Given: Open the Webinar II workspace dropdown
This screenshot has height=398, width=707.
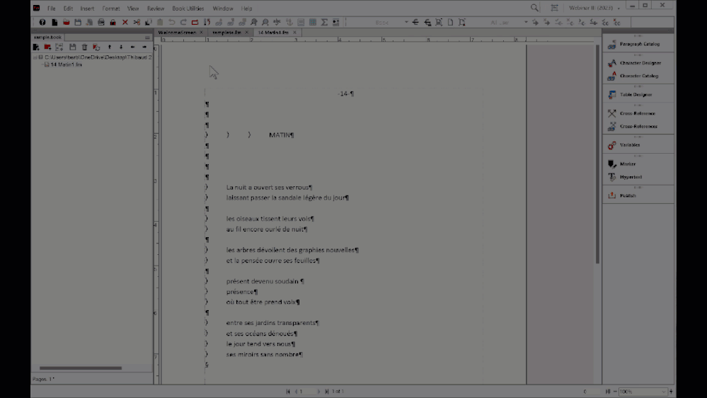Looking at the screenshot, I should [x=594, y=8].
